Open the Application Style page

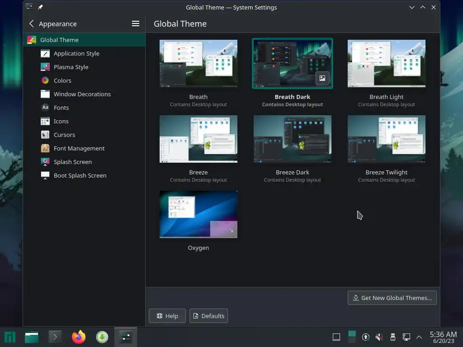[84, 53]
